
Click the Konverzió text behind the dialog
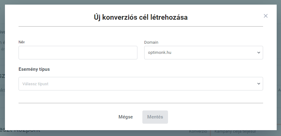pos(198,132)
